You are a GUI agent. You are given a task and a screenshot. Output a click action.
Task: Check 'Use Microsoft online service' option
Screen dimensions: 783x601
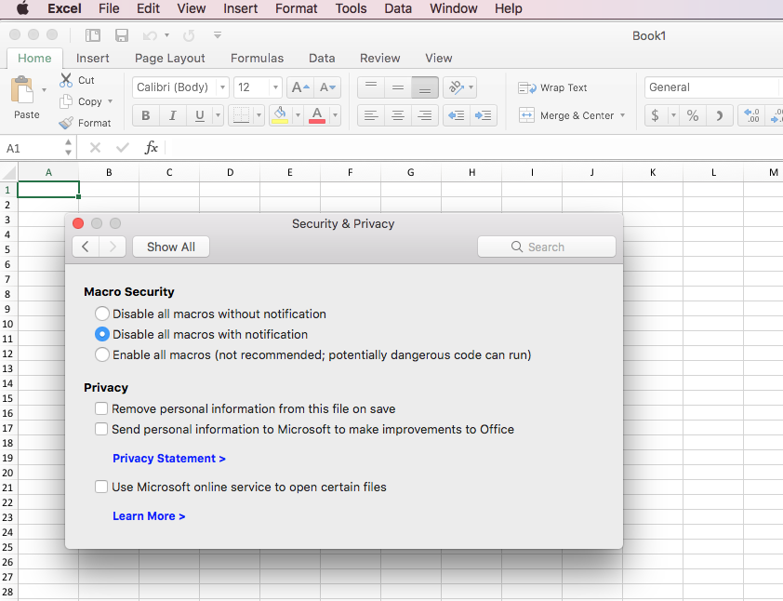(x=101, y=487)
